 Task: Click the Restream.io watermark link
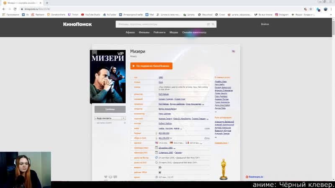coord(255,177)
